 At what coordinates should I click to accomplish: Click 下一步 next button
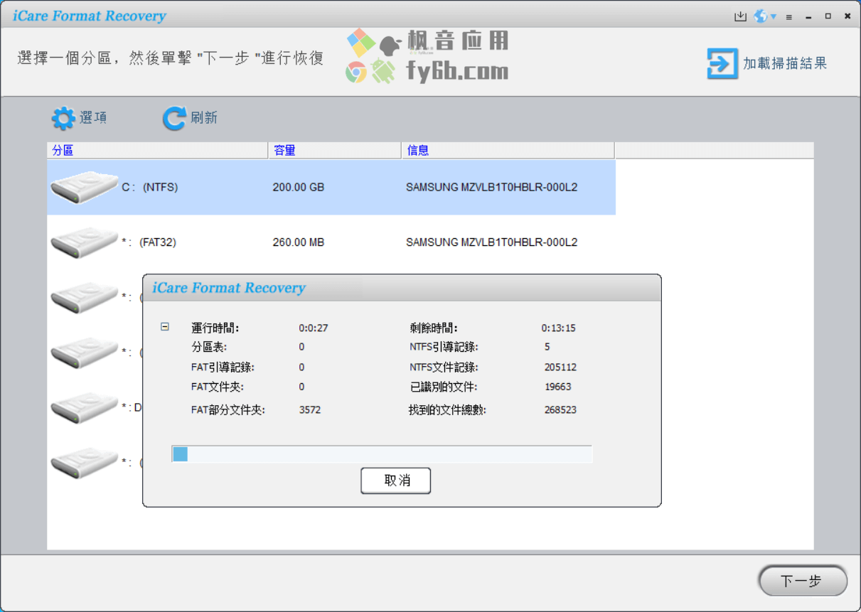click(803, 581)
